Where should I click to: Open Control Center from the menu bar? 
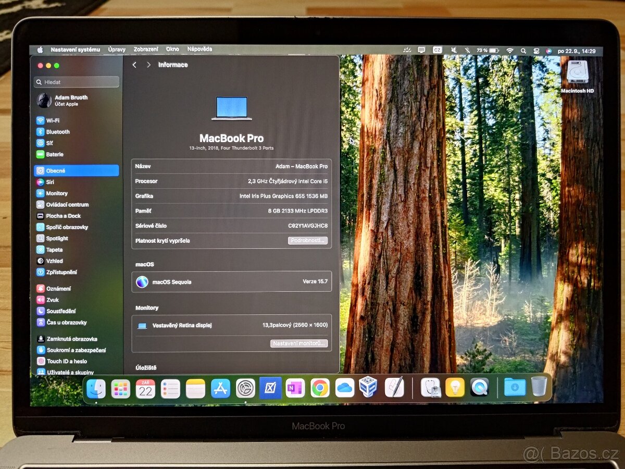[536, 51]
